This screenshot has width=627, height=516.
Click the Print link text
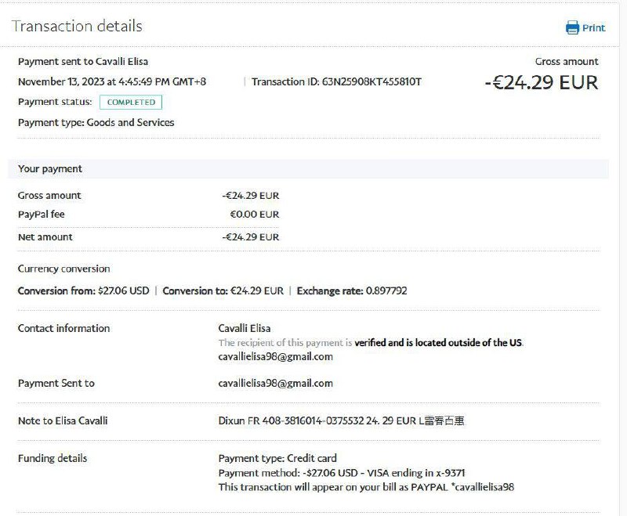[593, 27]
